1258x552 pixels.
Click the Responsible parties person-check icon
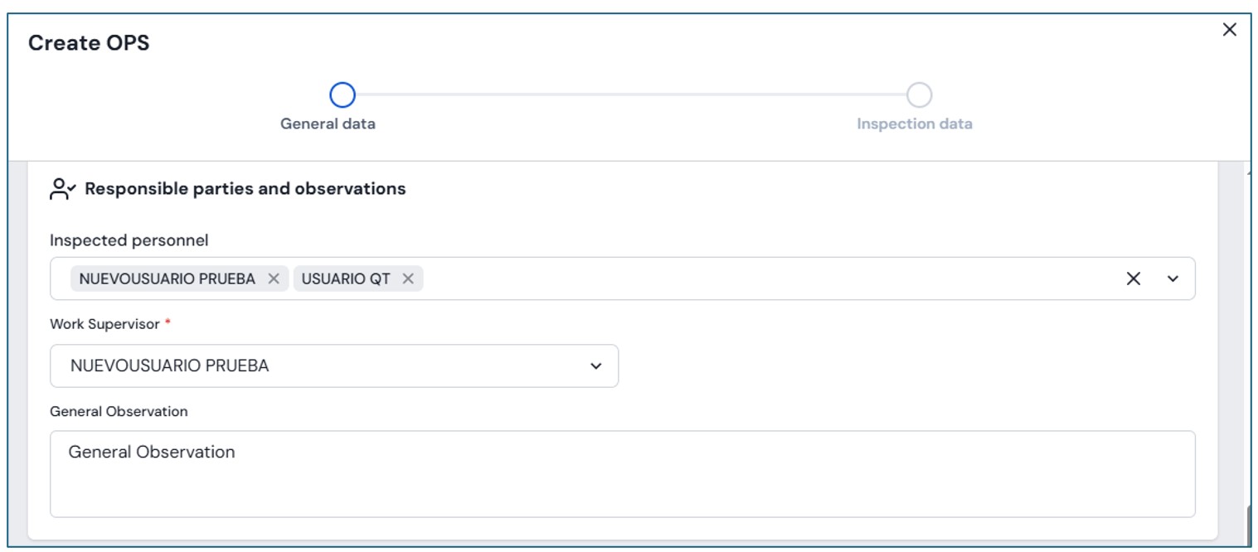pos(62,189)
